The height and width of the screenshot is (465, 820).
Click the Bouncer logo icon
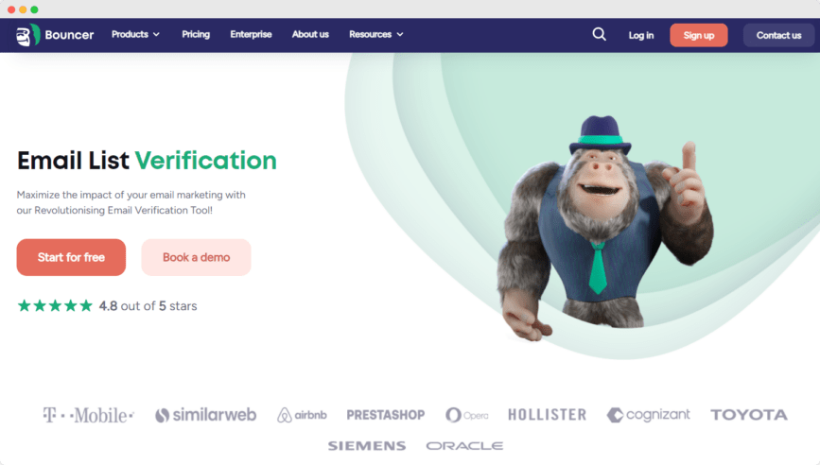(27, 35)
